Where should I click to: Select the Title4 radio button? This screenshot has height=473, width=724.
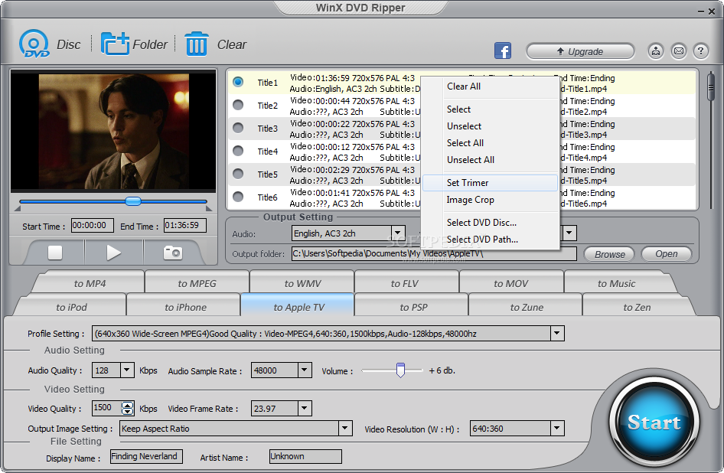point(238,151)
